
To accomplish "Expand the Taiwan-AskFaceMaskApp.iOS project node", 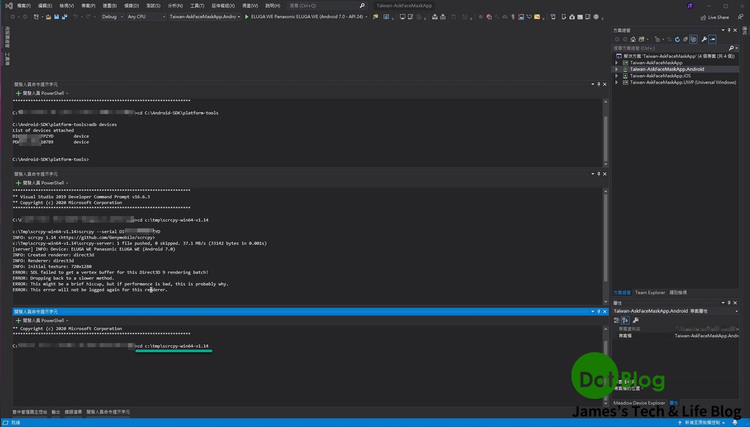I will pos(616,76).
